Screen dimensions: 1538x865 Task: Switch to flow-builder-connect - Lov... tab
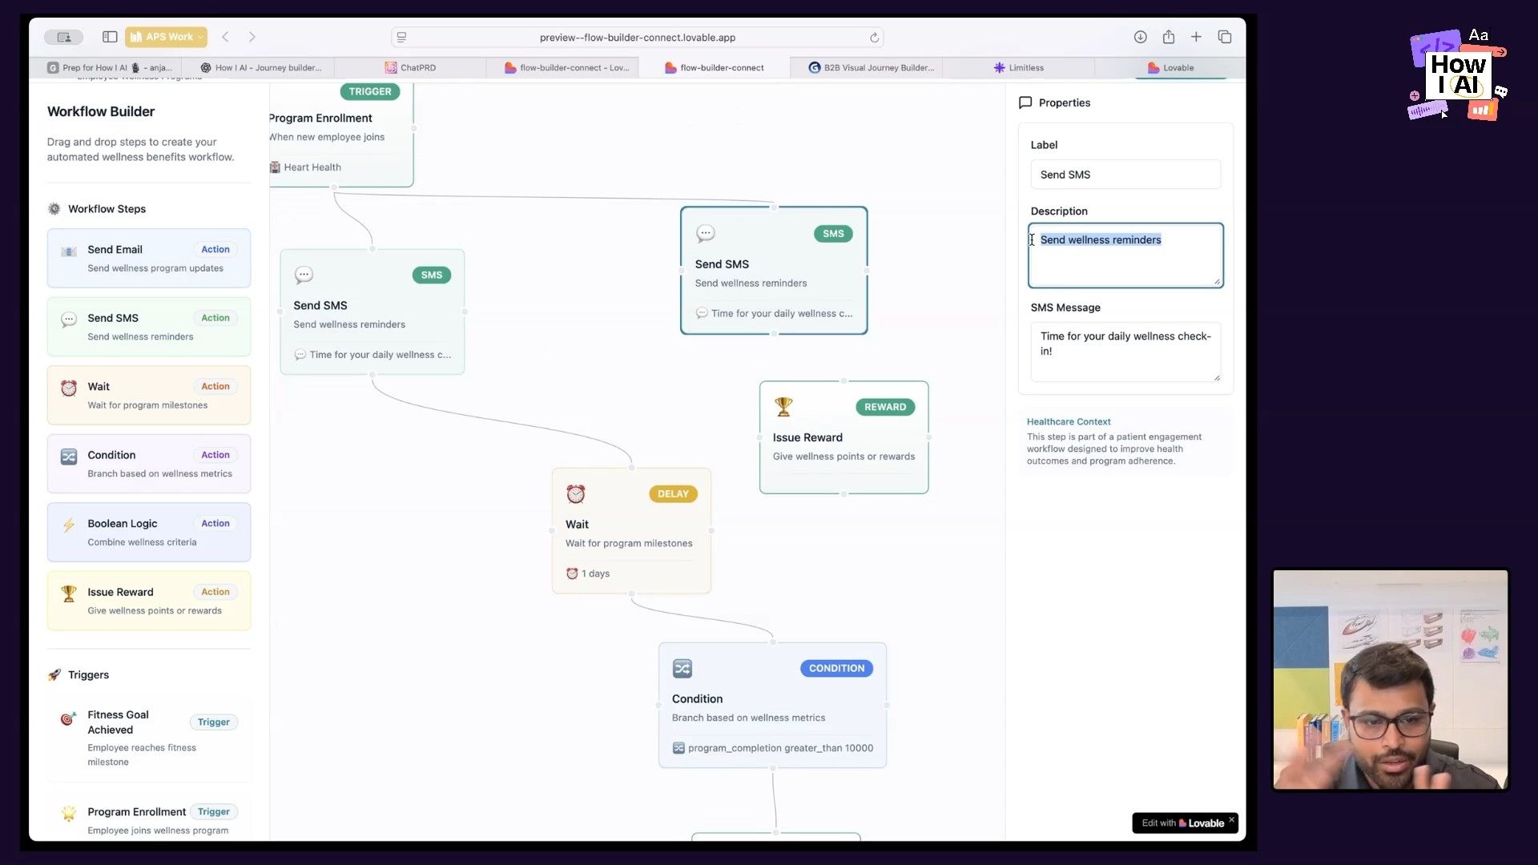coord(566,68)
